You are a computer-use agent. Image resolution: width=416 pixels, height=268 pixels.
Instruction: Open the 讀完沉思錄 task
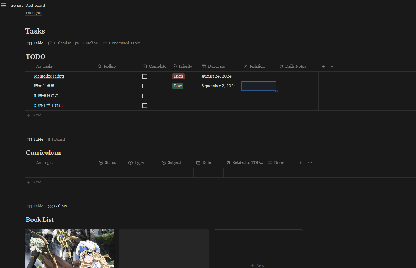(44, 86)
